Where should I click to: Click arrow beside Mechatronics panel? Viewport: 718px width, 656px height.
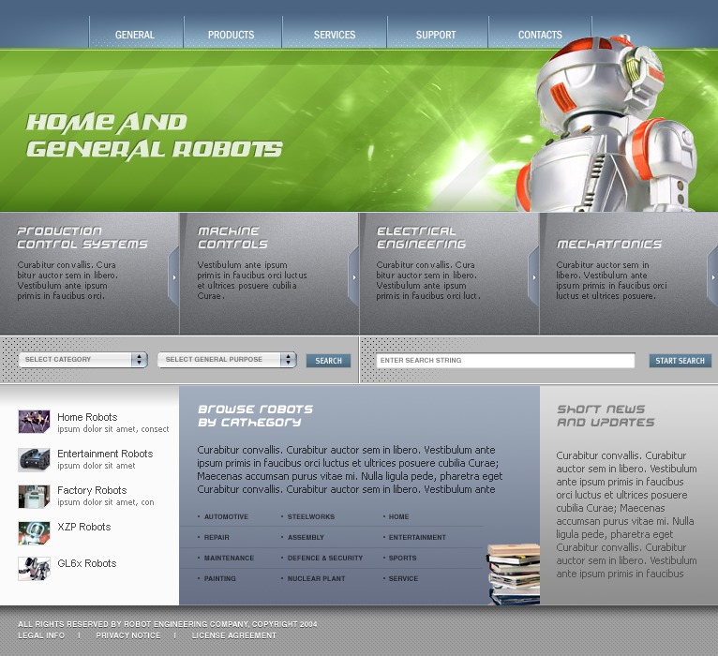point(713,277)
